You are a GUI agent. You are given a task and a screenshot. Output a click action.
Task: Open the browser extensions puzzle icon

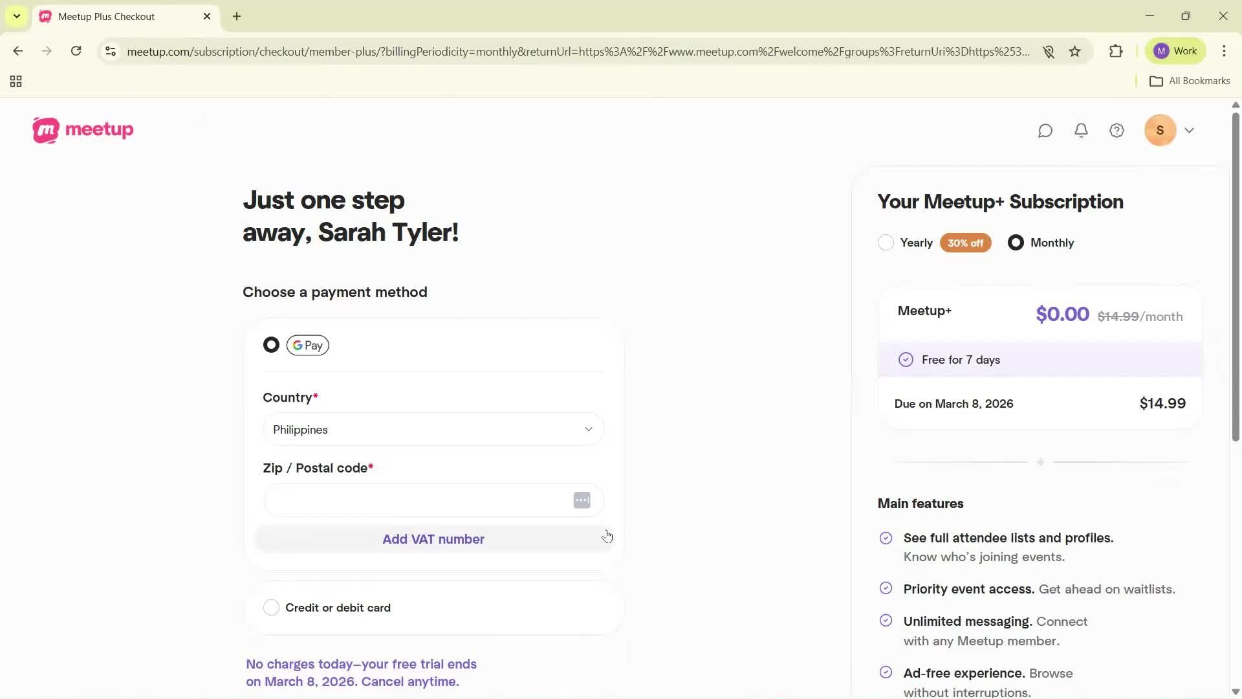[x=1117, y=51]
